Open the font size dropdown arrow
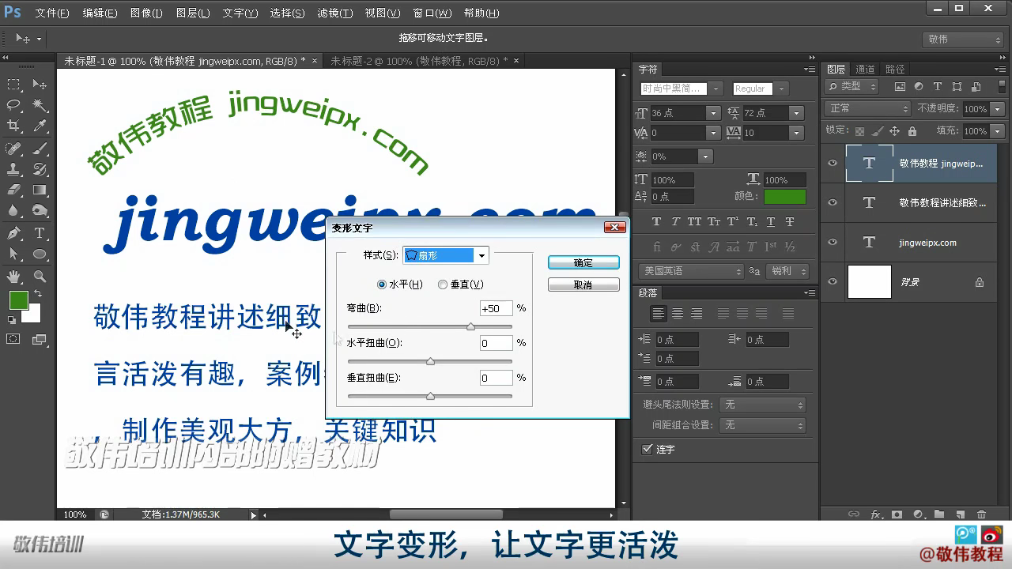Viewport: 1012px width, 569px height. click(x=714, y=113)
